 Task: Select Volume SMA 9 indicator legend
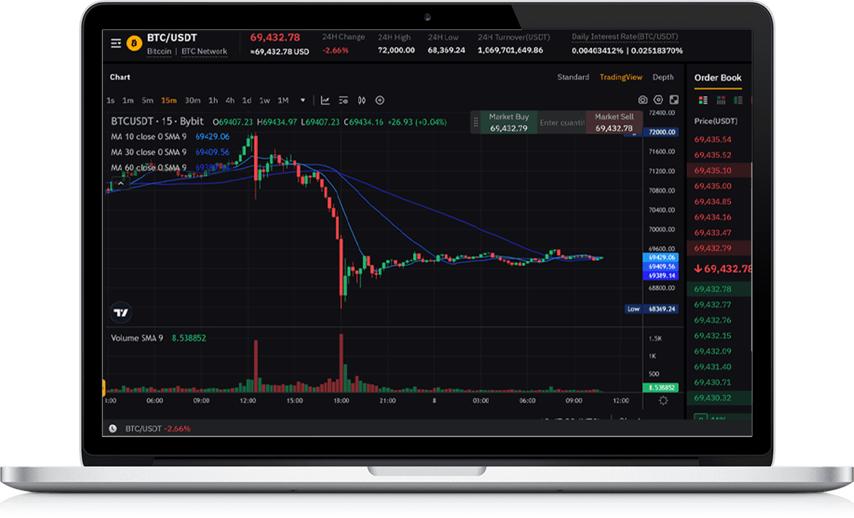(x=137, y=338)
